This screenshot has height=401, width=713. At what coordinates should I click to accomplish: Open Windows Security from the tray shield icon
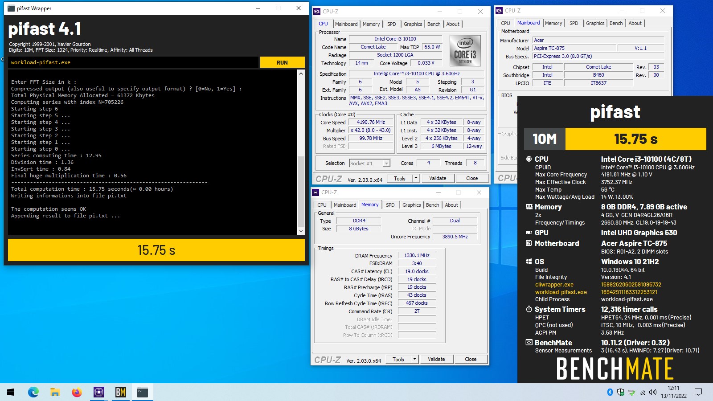point(620,392)
